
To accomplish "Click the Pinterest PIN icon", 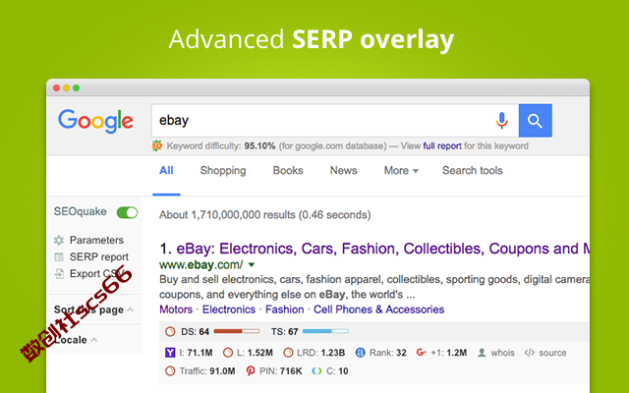I will (x=251, y=371).
